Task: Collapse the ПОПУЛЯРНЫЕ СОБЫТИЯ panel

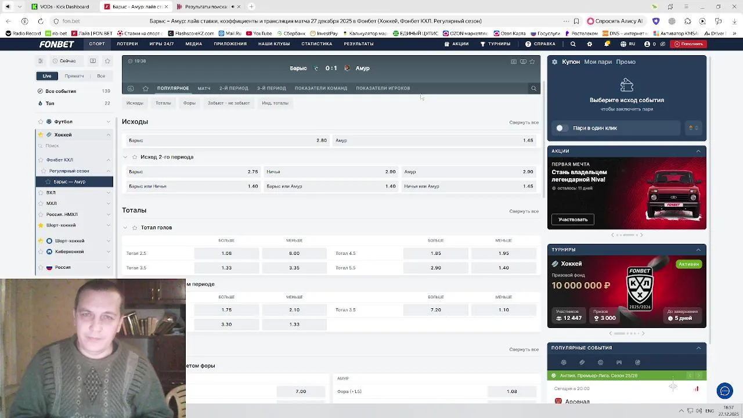Action: (x=698, y=348)
